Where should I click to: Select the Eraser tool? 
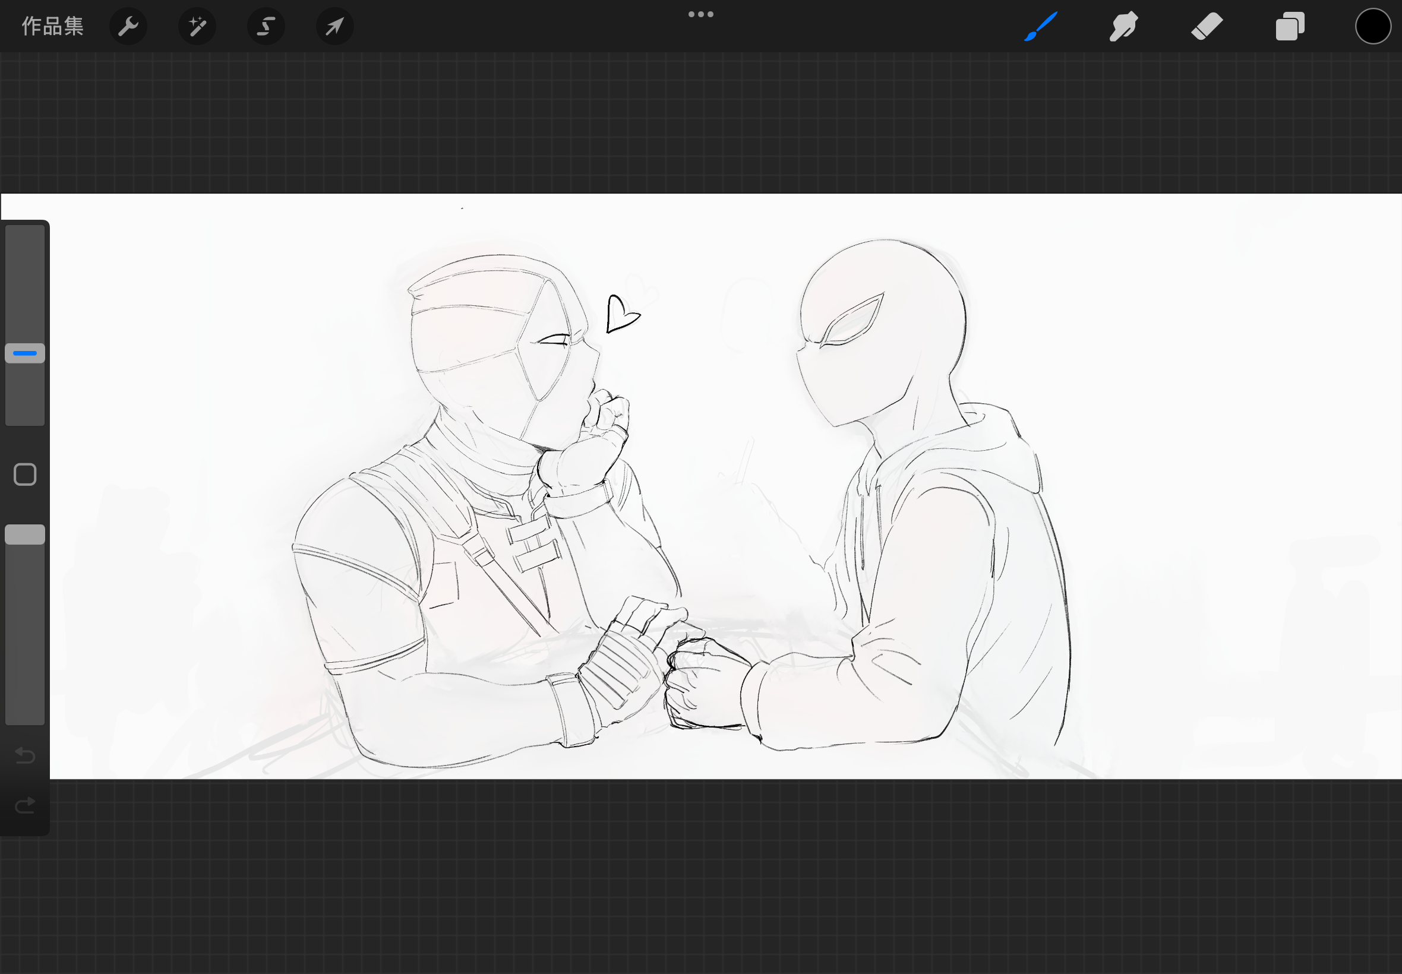click(x=1207, y=26)
